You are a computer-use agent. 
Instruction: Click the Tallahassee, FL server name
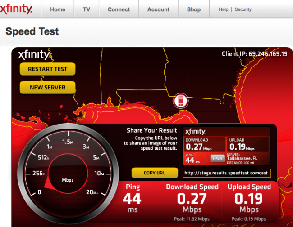242,158
